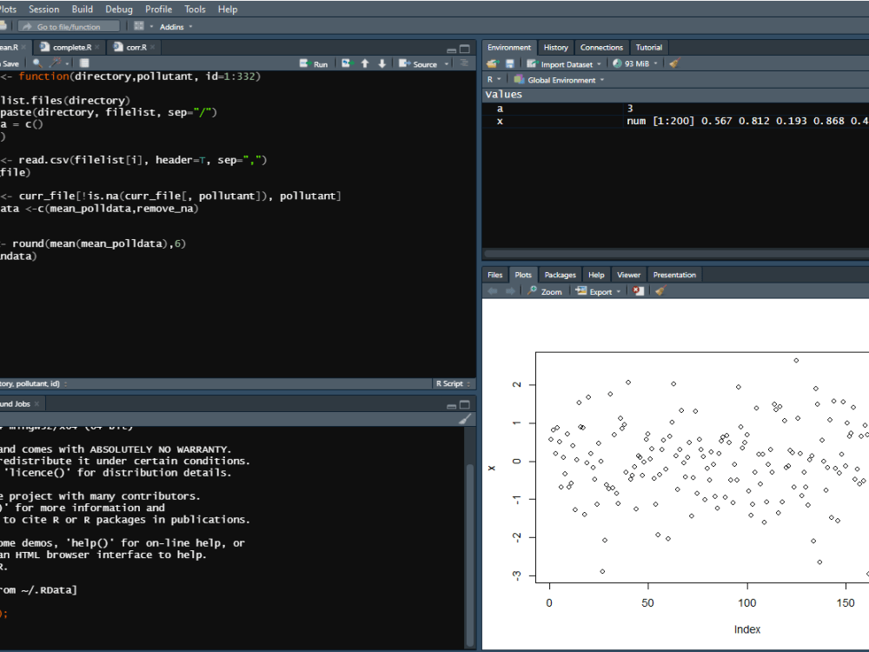This screenshot has width=869, height=652.
Task: Open the Import Dataset tool
Action: coord(564,63)
